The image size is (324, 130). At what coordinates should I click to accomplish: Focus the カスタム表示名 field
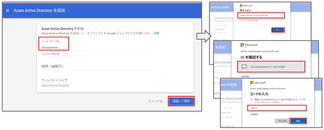[97, 54]
